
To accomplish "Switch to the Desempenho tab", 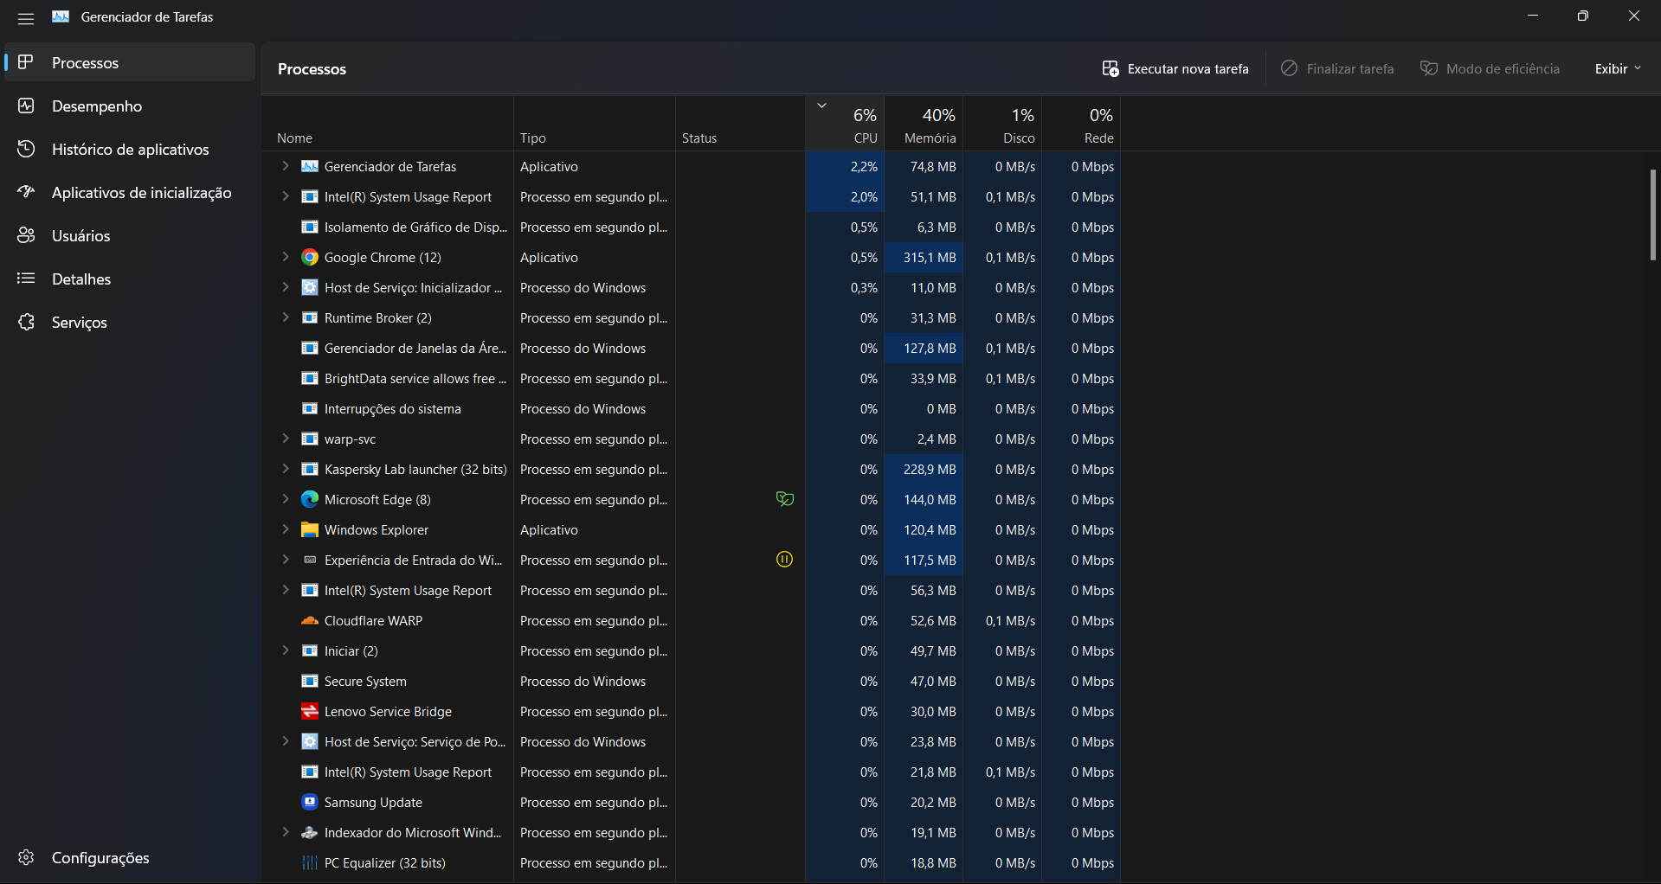I will pos(130,106).
